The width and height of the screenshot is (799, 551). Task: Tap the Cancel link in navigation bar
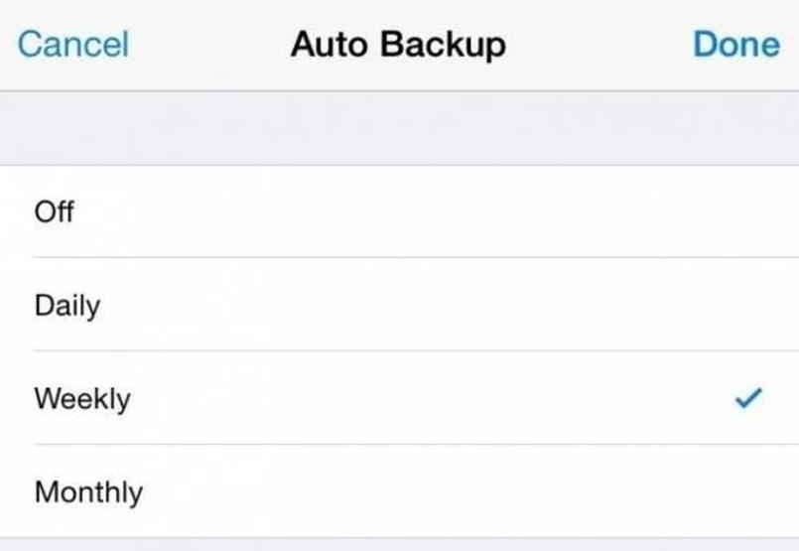click(x=72, y=45)
